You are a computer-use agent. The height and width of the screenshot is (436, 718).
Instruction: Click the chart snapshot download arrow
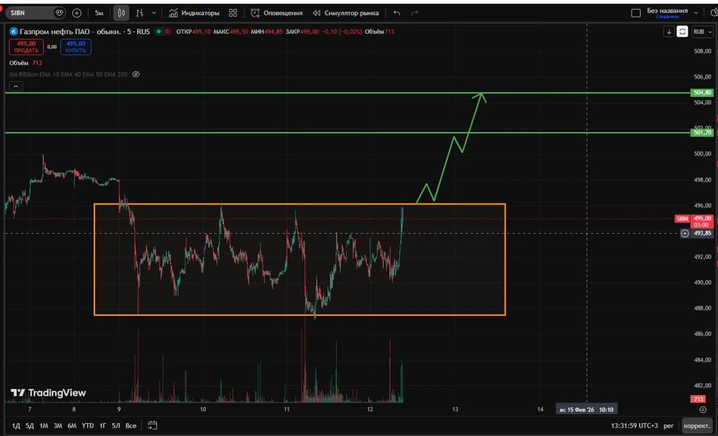[669, 32]
